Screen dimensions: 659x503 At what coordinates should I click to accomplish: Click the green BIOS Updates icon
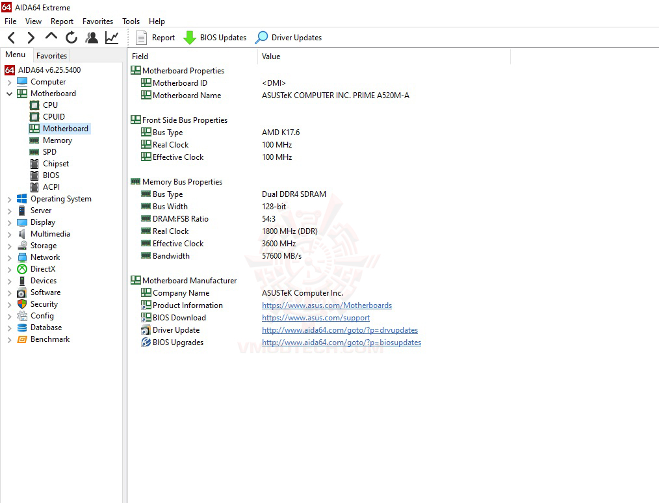190,37
